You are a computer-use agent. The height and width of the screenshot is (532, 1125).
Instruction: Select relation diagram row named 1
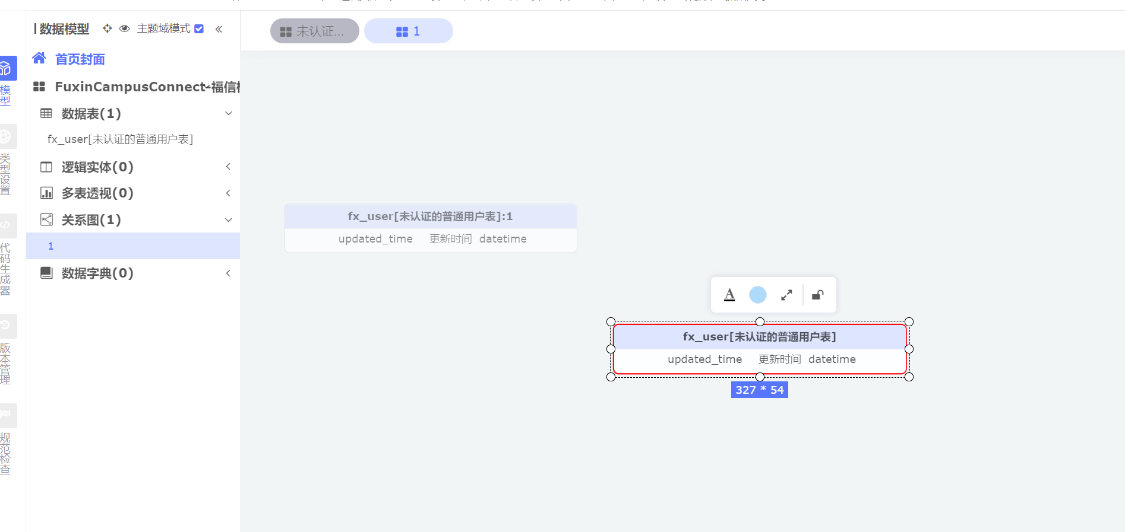[x=133, y=246]
